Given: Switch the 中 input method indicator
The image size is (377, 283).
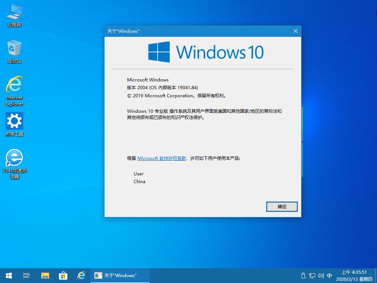Looking at the screenshot, I should pos(330,276).
